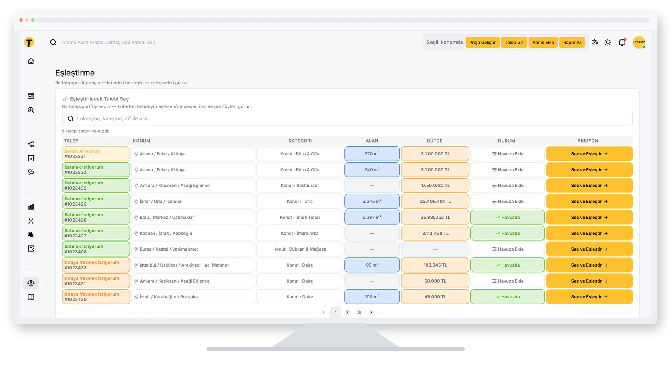Add request #1023408 to pool

pos(508,249)
